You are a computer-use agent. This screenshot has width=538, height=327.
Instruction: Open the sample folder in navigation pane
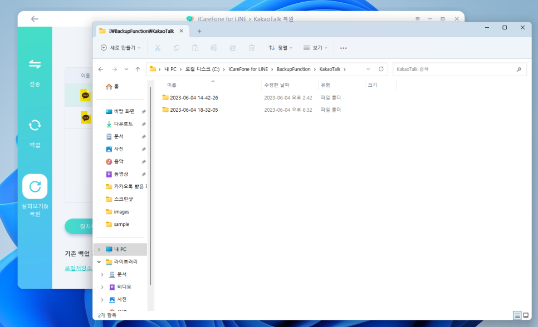pyautogui.click(x=118, y=224)
